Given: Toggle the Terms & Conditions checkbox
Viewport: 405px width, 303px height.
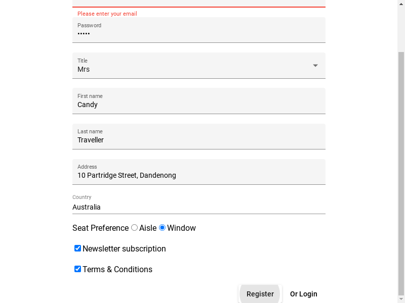Looking at the screenshot, I should 77,269.
